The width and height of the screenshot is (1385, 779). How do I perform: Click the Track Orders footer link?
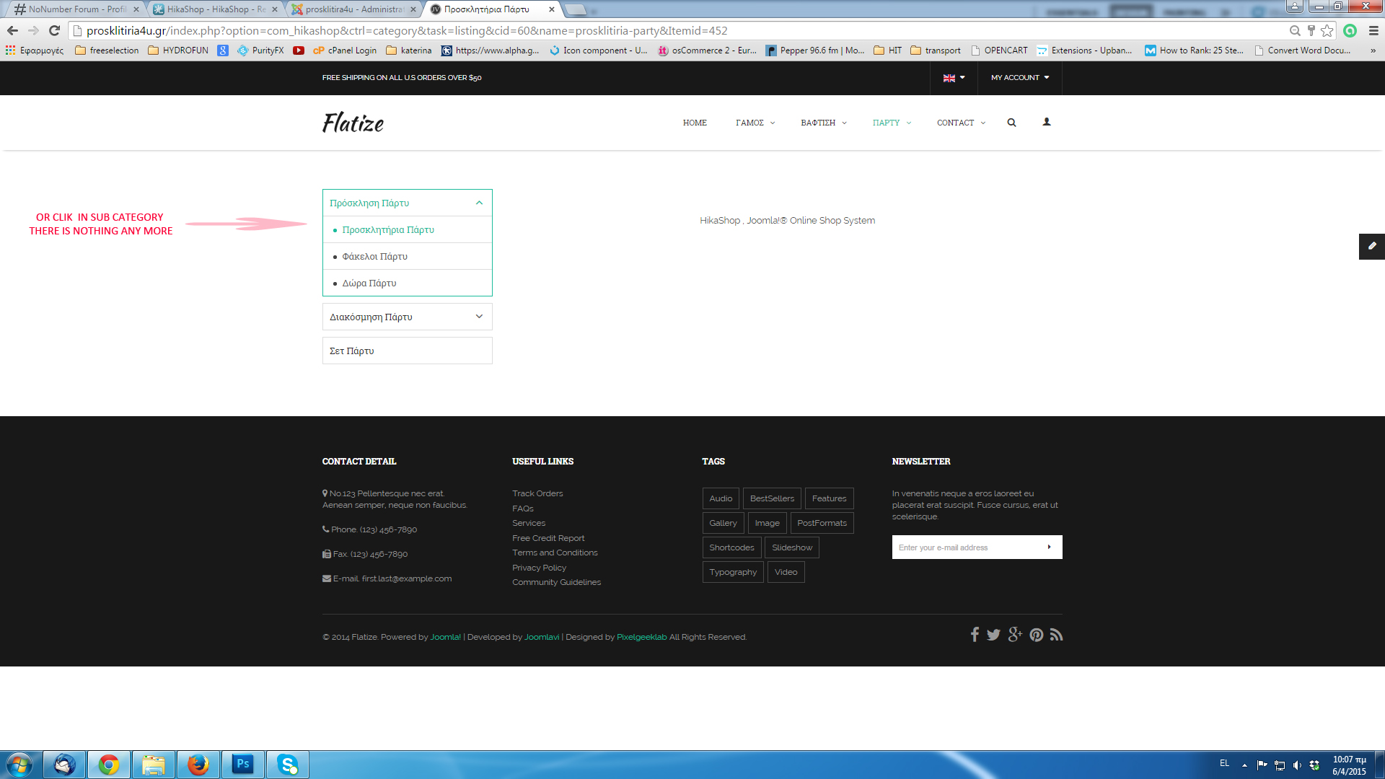tap(537, 493)
